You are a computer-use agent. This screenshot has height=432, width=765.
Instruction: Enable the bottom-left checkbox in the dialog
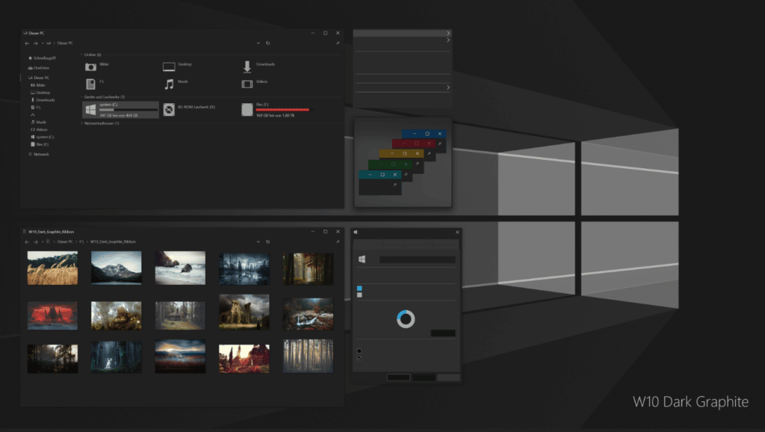tap(359, 351)
